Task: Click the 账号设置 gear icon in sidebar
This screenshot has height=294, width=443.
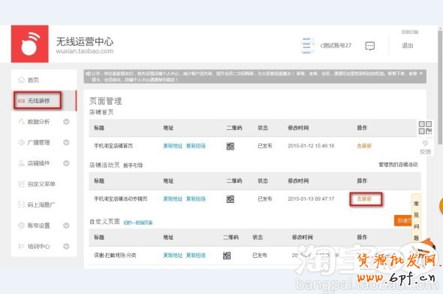Action: [22, 226]
